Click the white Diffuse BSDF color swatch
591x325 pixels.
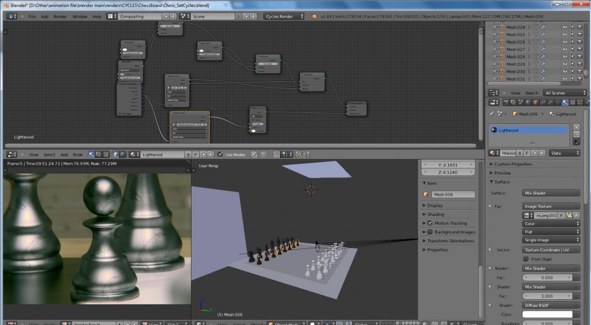547,315
